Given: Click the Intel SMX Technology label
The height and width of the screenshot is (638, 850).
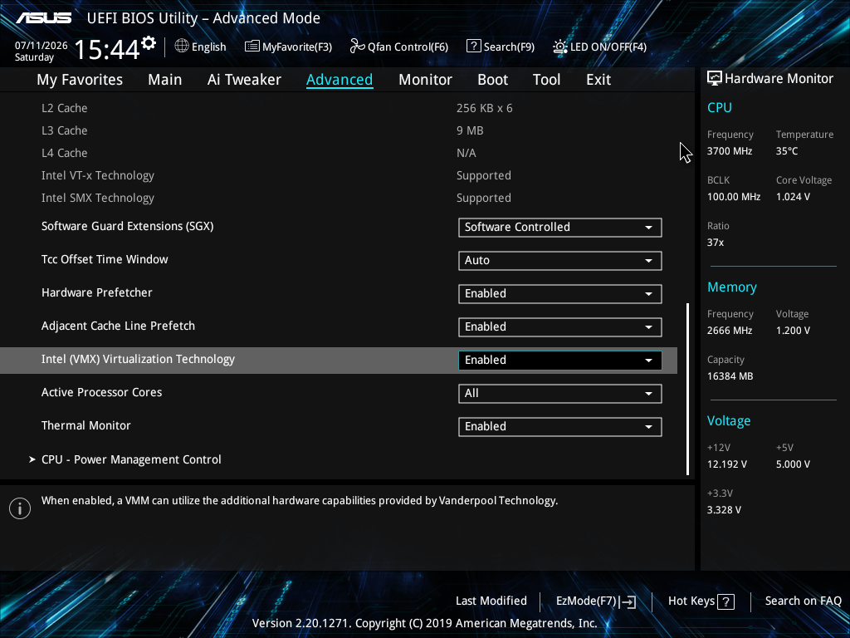Looking at the screenshot, I should [98, 198].
